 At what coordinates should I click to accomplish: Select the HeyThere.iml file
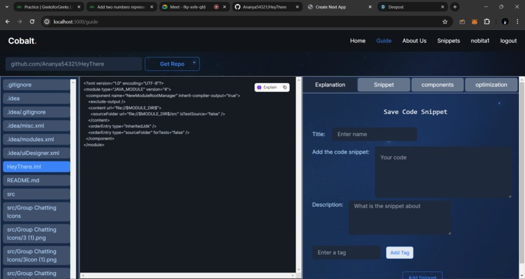(36, 166)
